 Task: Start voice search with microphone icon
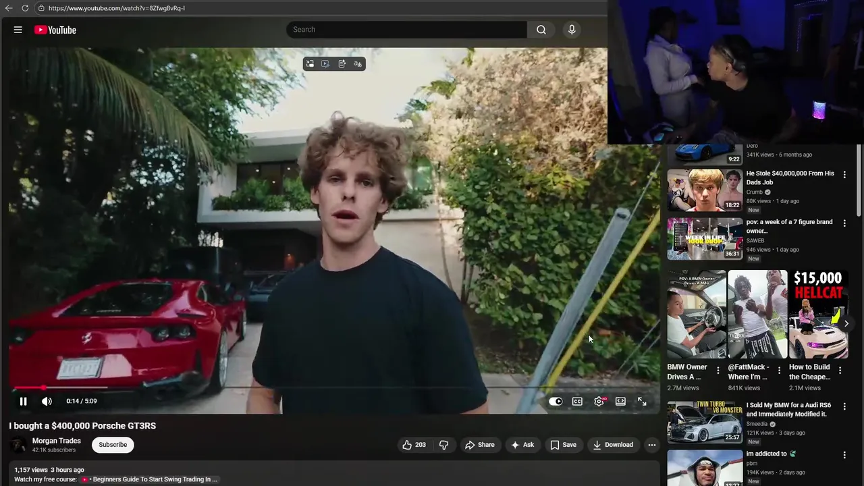click(x=572, y=30)
